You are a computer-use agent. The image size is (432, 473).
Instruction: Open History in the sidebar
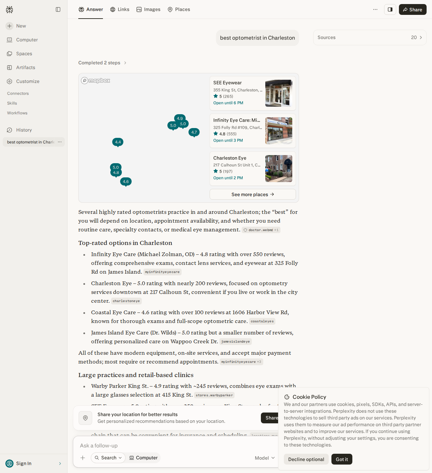24,130
